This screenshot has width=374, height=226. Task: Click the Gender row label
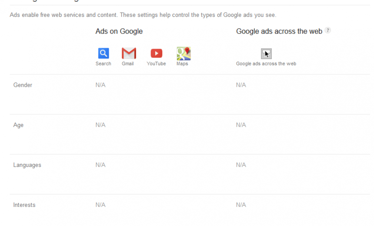[x=23, y=85]
